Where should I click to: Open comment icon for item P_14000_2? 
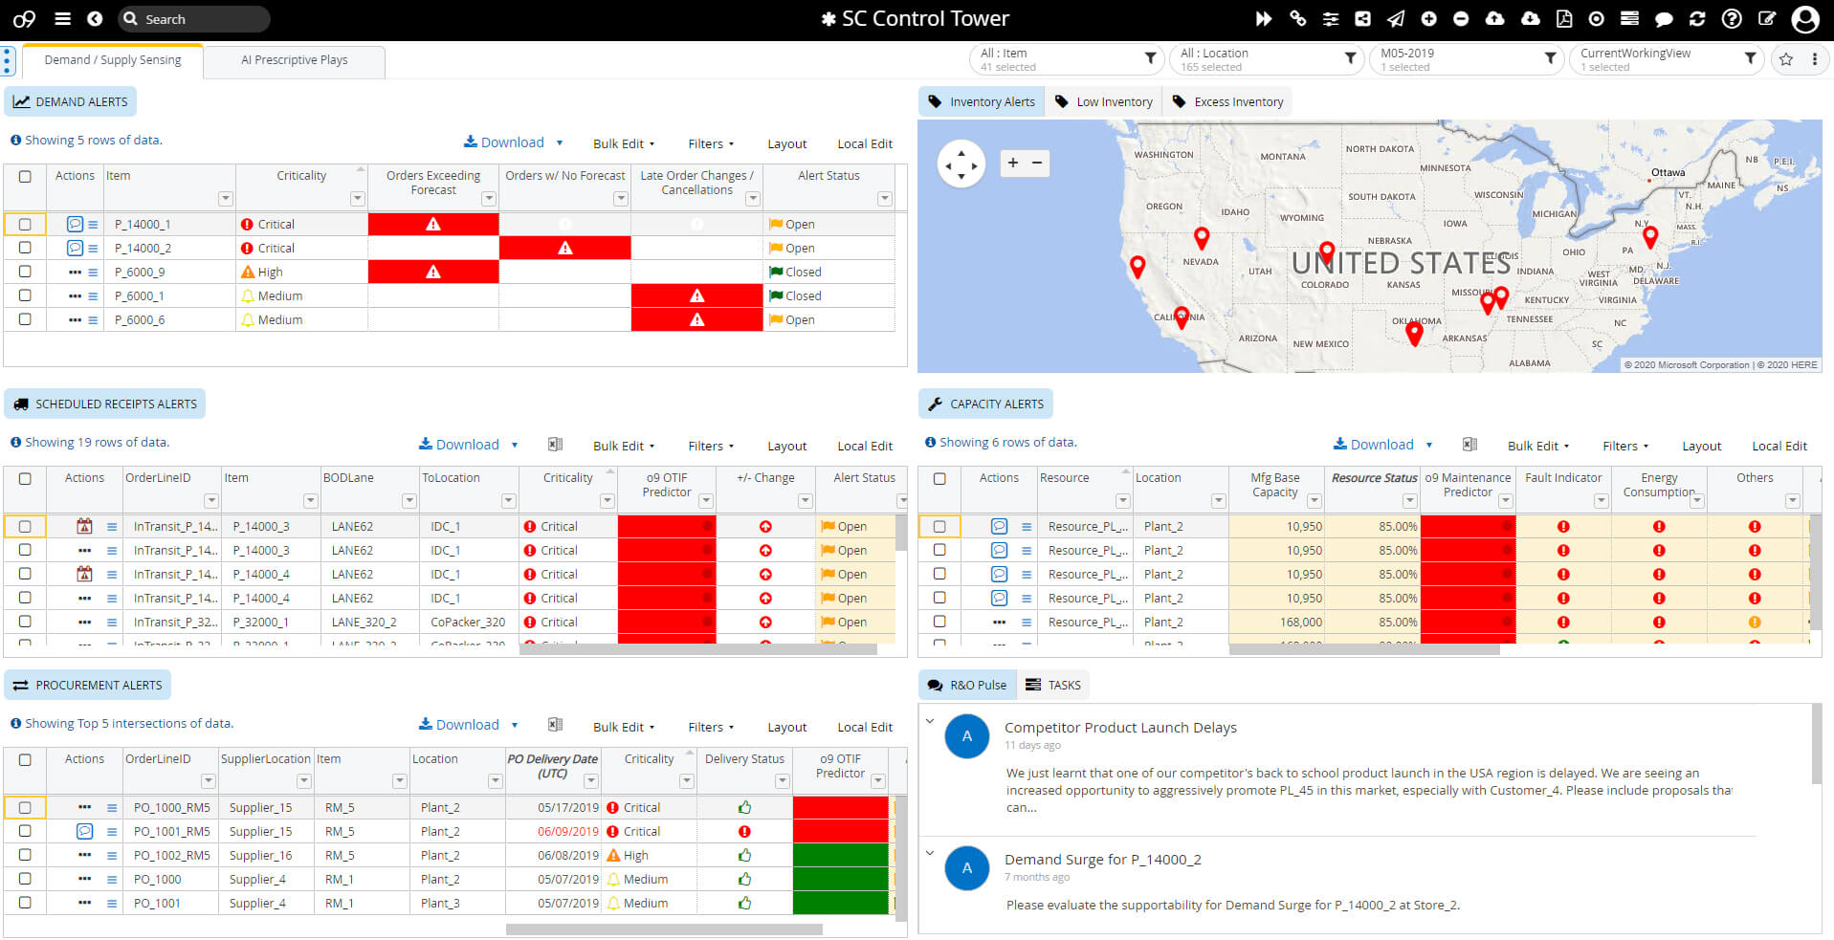tap(75, 249)
